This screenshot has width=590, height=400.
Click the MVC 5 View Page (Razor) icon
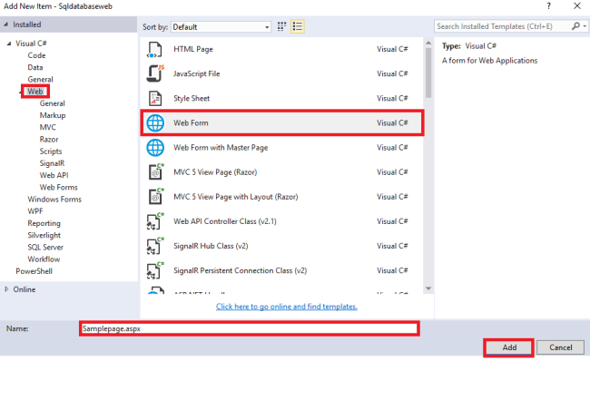tap(156, 171)
